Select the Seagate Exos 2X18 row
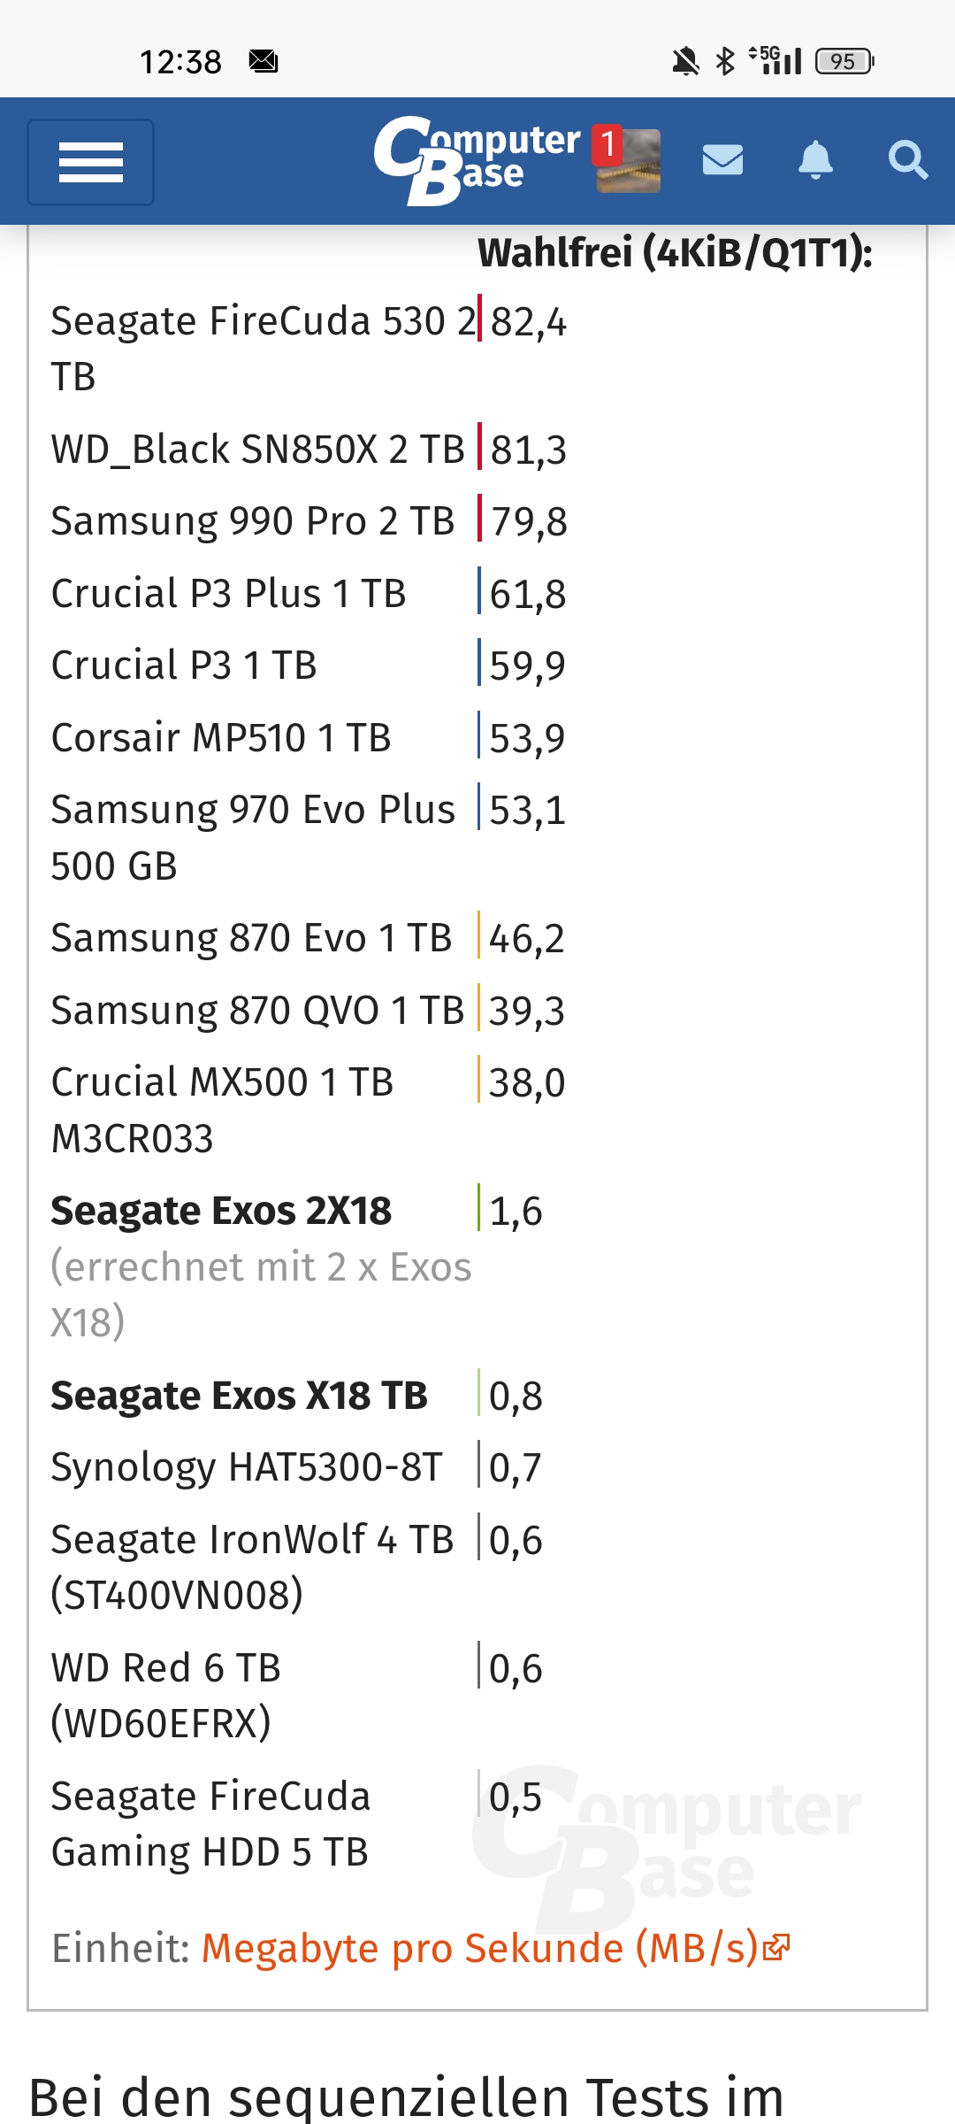955x2124 pixels. point(477,1266)
